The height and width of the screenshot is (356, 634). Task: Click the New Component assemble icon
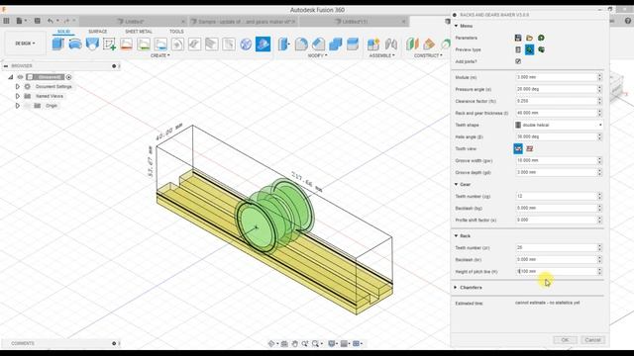tap(373, 44)
